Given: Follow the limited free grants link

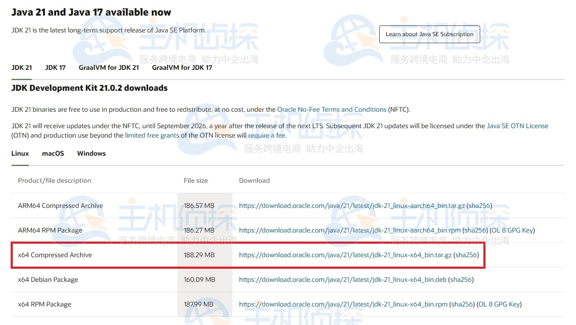Looking at the screenshot, I should (152, 135).
